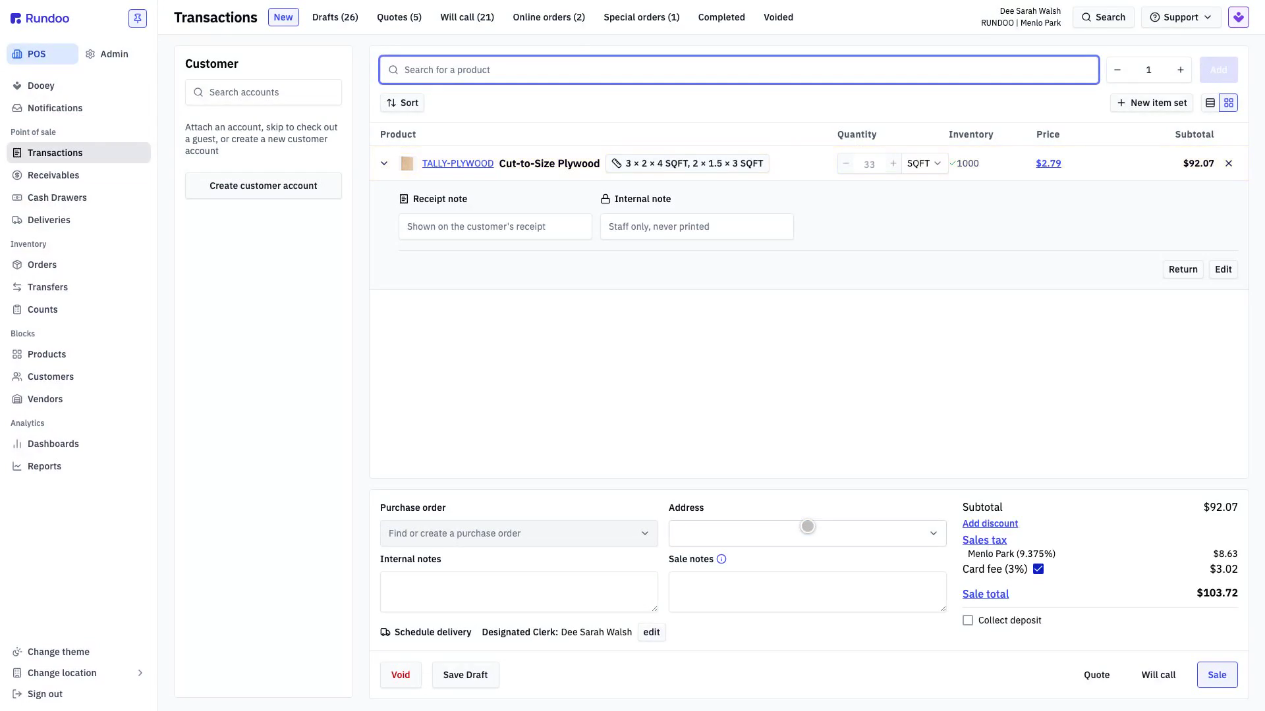1265x711 pixels.
Task: Open the Support dropdown menu
Action: pyautogui.click(x=1181, y=17)
